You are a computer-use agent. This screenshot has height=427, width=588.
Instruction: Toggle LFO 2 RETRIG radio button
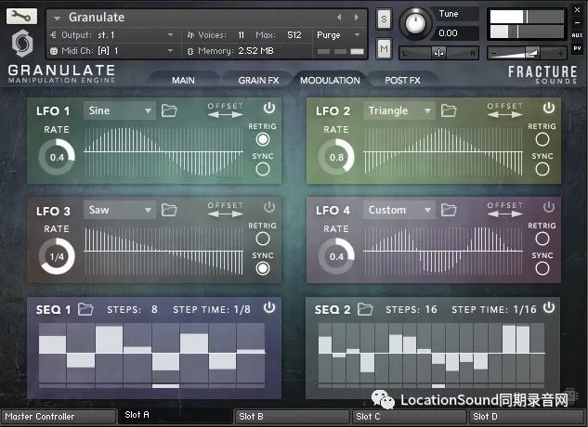point(542,139)
